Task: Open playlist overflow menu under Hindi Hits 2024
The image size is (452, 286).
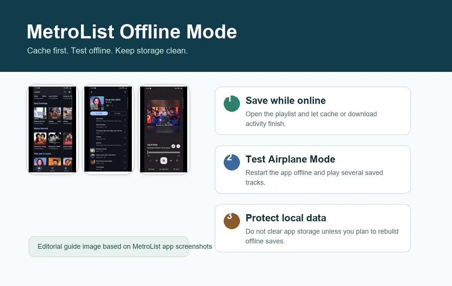Action: point(112,105)
